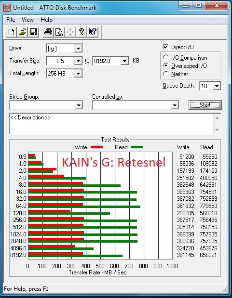Open the Drive dropdown showing [-g-]
This screenshot has height=298, width=232.
click(x=78, y=49)
